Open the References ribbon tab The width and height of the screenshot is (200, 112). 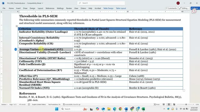pos(50,8)
